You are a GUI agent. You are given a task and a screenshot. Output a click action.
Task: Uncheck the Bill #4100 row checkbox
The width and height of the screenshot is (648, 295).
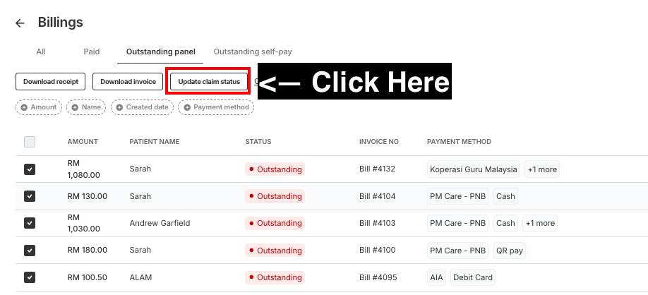click(x=30, y=251)
